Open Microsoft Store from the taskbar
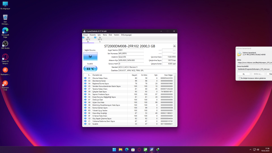The image size is (272, 153). tap(133, 149)
